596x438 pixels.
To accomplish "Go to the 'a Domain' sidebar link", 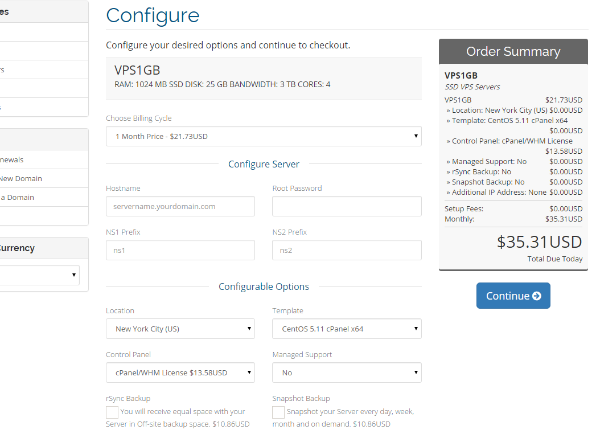I will tap(17, 198).
